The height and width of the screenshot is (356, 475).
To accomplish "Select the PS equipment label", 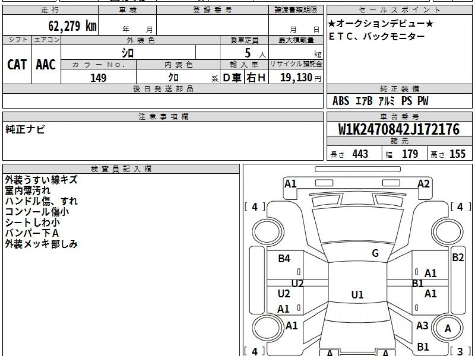I will click(407, 101).
